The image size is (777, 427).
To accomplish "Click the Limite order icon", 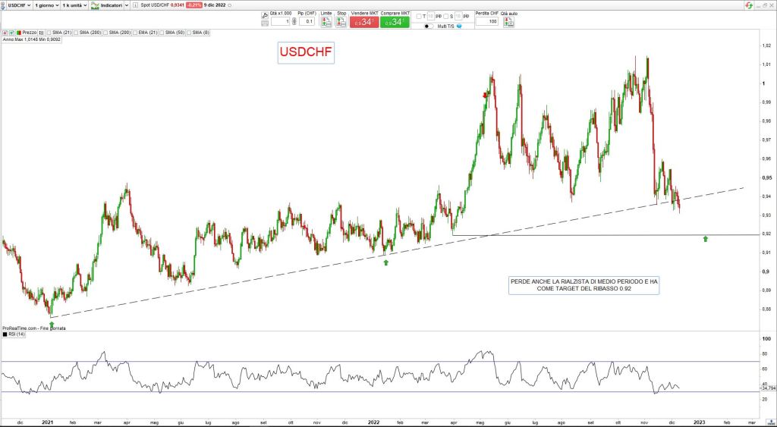I will point(326,21).
